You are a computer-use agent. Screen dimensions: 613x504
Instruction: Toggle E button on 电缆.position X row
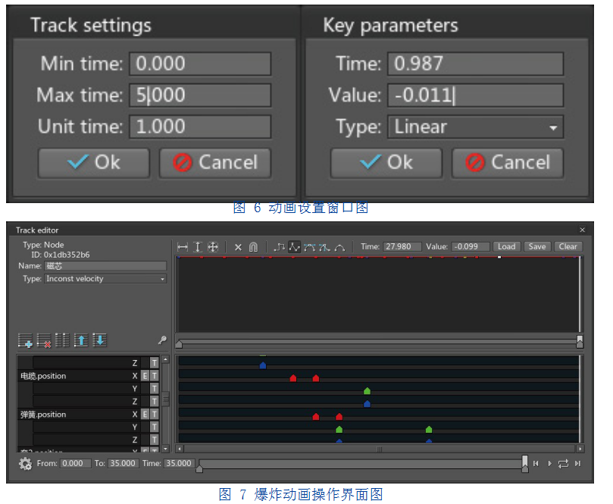[145, 376]
